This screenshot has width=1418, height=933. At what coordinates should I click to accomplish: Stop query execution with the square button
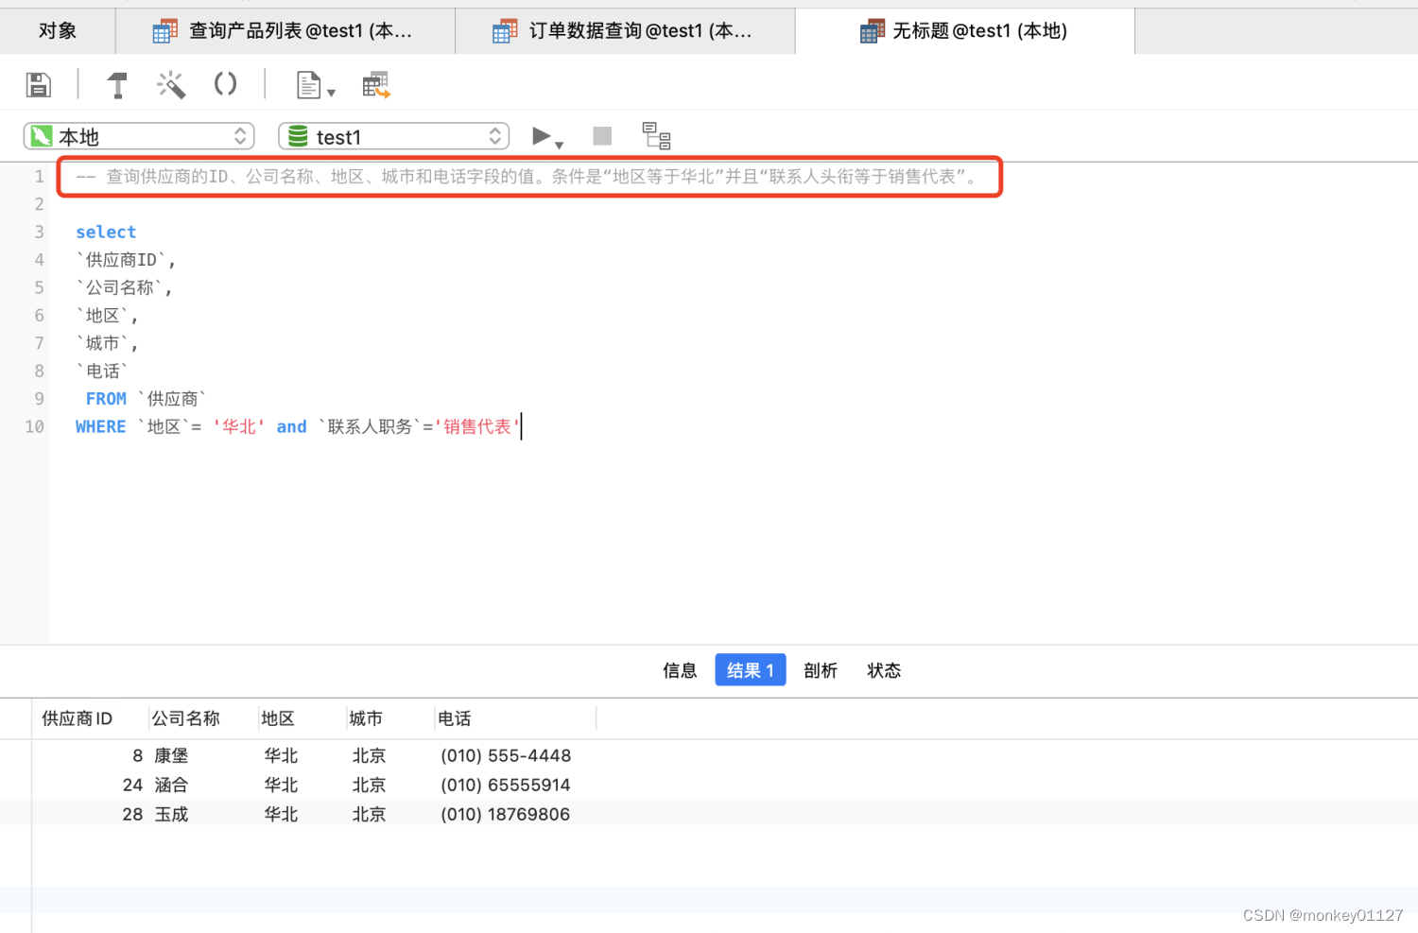pos(602,136)
